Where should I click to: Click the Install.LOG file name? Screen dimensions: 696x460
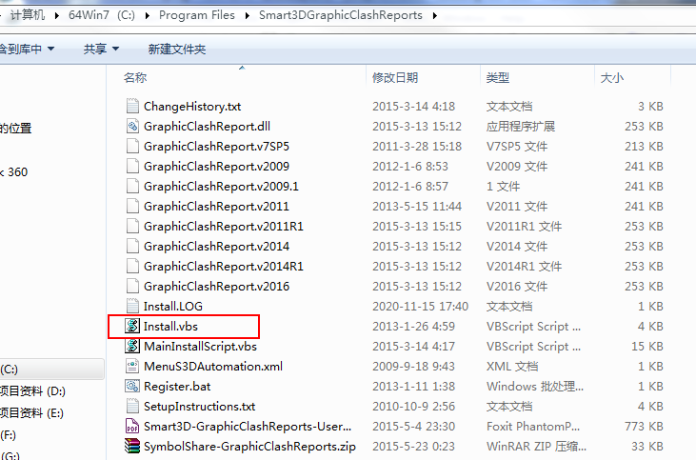[x=172, y=307]
